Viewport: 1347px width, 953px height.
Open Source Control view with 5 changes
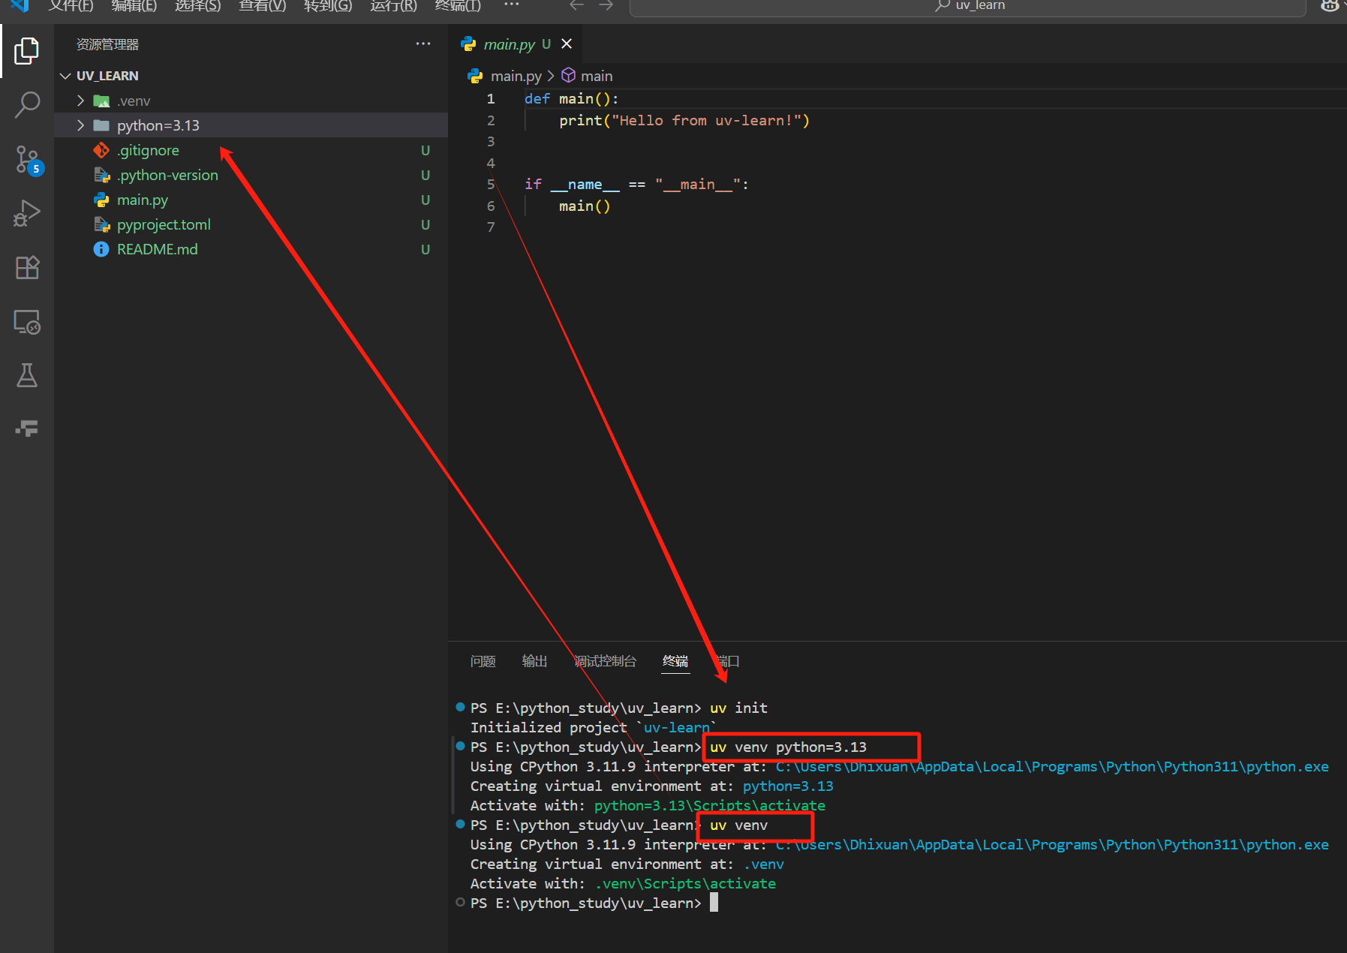click(x=29, y=160)
